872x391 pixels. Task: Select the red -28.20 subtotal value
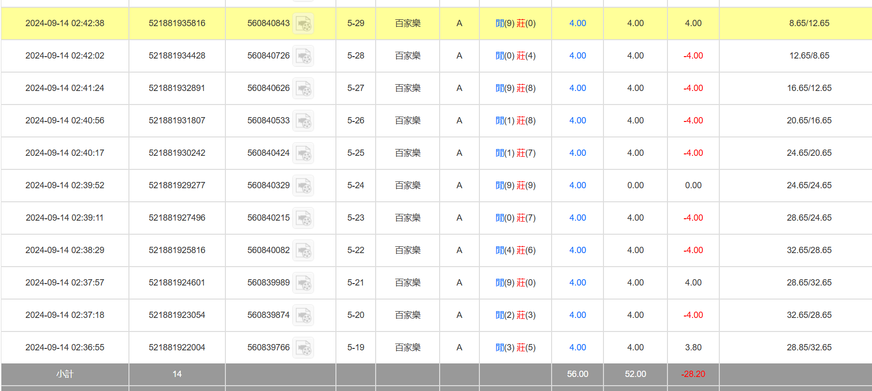click(x=693, y=374)
